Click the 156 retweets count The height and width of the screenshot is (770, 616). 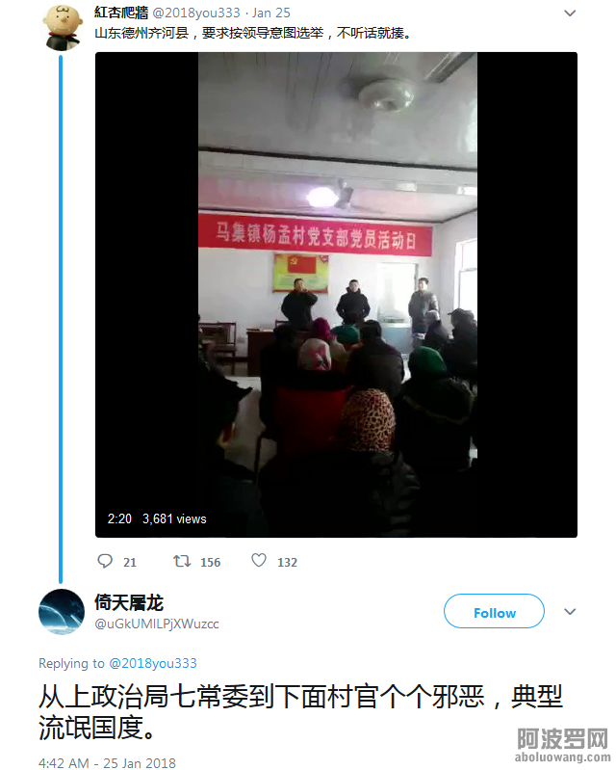coord(211,562)
